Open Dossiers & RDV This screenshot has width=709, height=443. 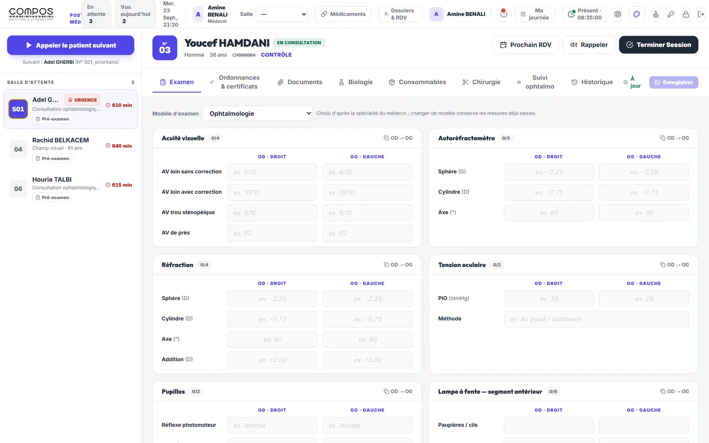(x=400, y=14)
